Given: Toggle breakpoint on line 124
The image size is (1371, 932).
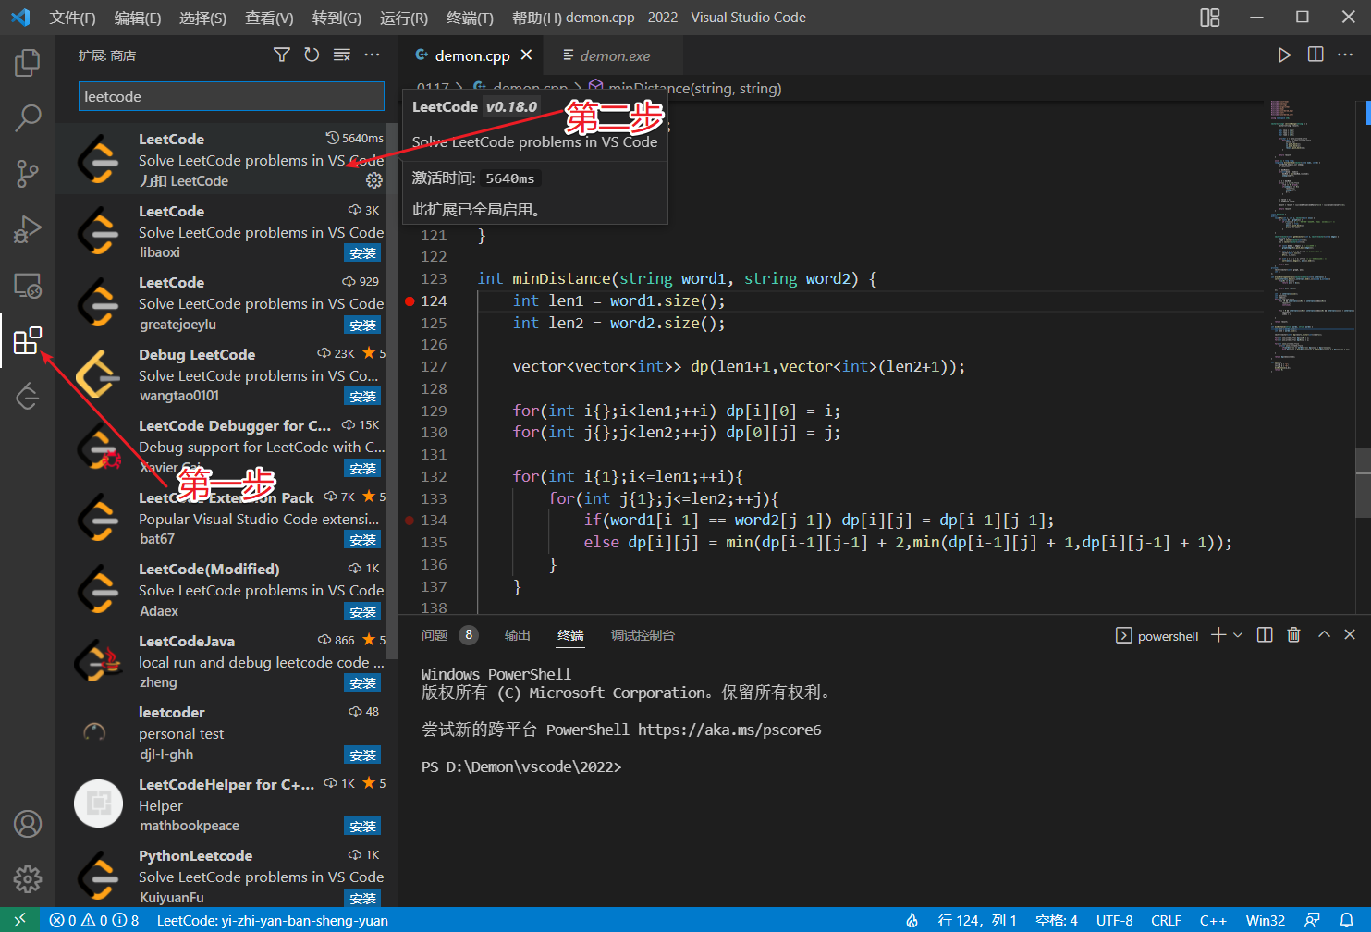Looking at the screenshot, I should 410,301.
